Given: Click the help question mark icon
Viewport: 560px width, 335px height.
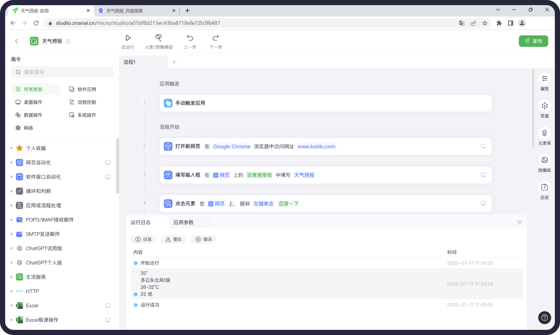Looking at the screenshot, I should (x=544, y=318).
